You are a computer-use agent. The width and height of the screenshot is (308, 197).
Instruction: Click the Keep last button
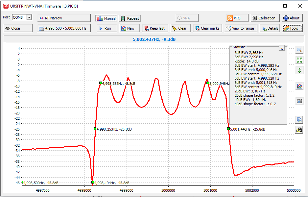[154, 28]
